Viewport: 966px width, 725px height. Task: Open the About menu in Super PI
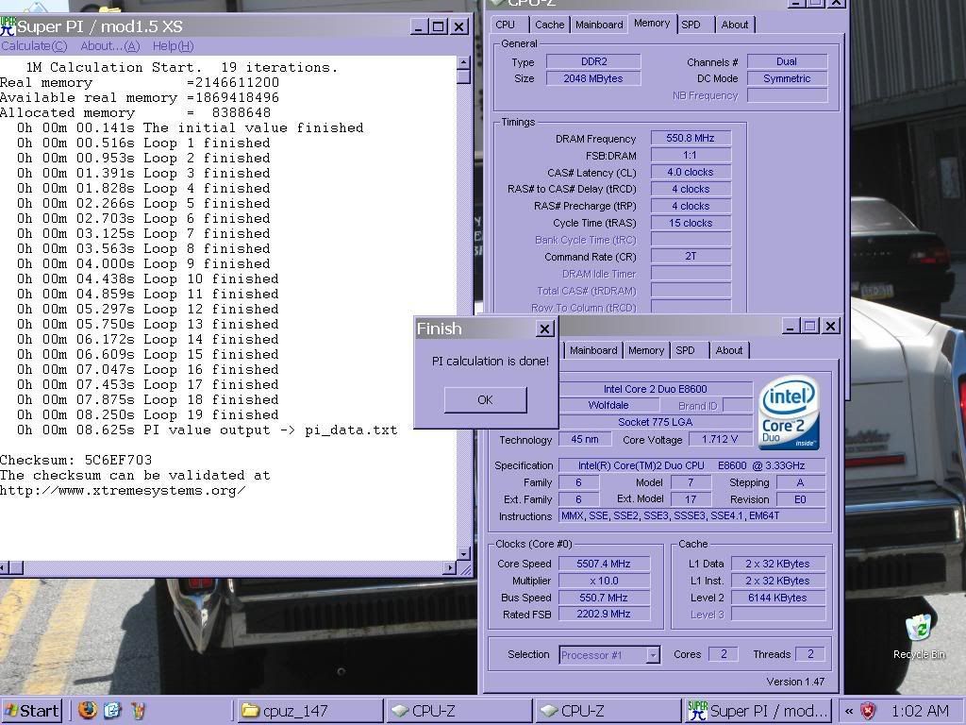click(x=109, y=45)
